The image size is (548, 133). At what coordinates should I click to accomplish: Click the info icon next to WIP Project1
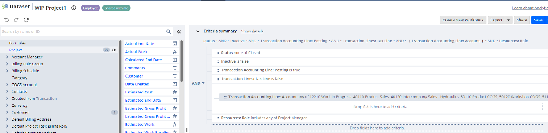(74, 8)
